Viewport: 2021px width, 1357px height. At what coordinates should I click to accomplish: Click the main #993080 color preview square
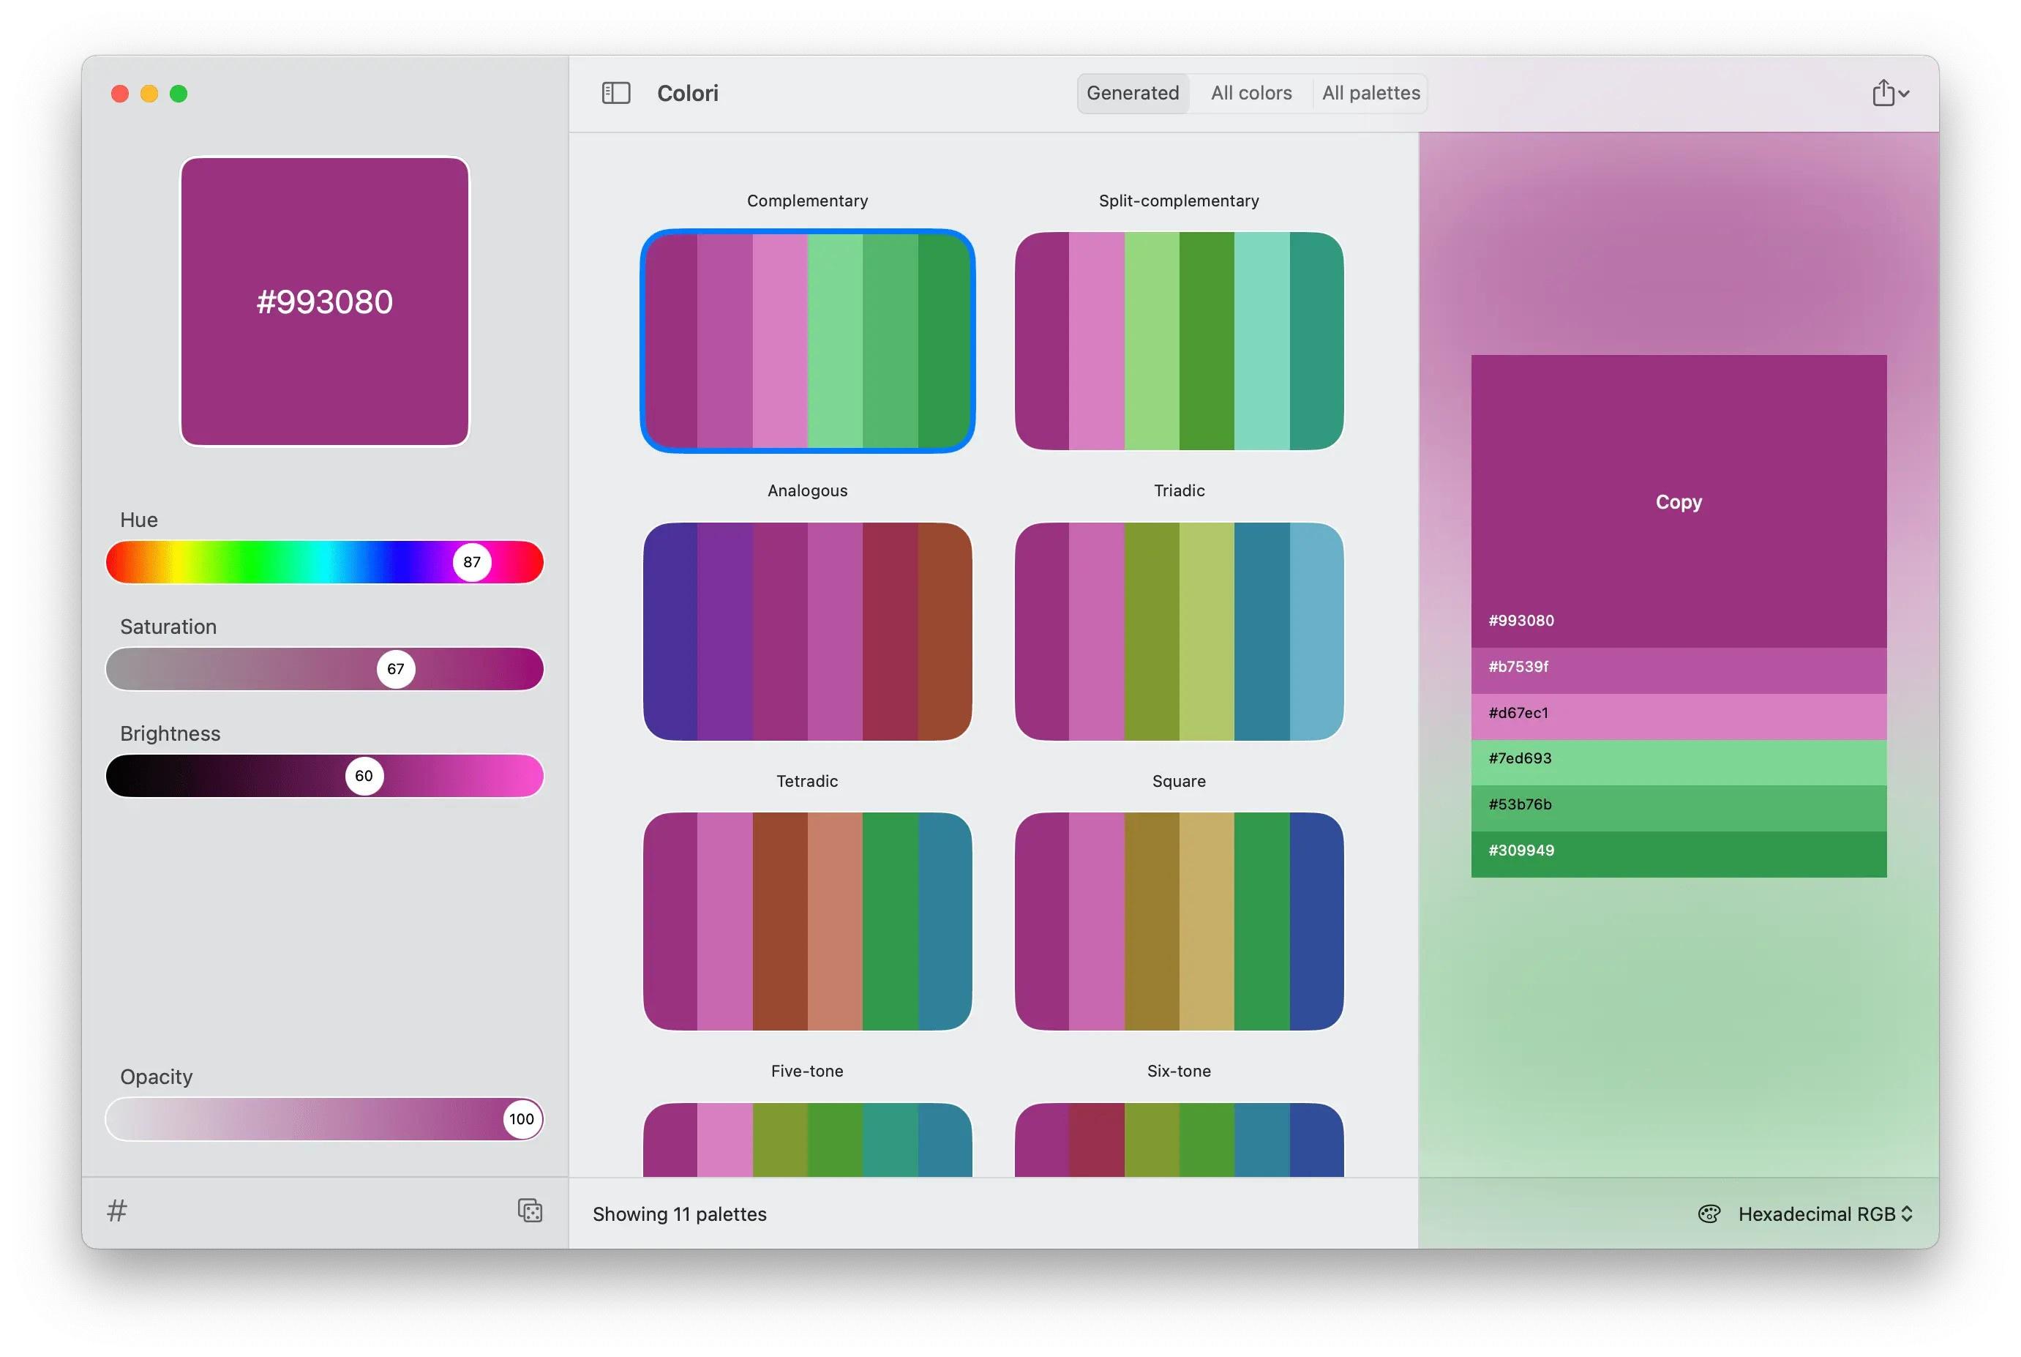click(324, 301)
